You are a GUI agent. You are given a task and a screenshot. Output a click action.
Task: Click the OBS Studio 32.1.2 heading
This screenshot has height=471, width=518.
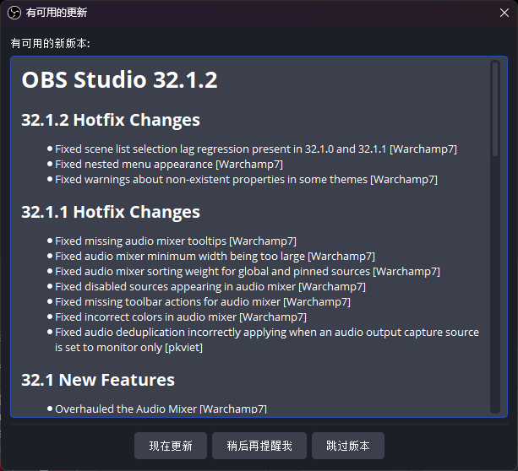[119, 80]
